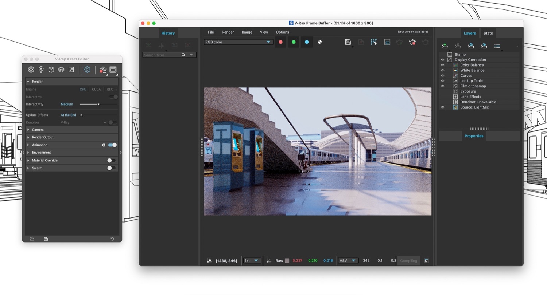Expand the Camera section
This screenshot has height=307, width=547.
[x=28, y=130]
